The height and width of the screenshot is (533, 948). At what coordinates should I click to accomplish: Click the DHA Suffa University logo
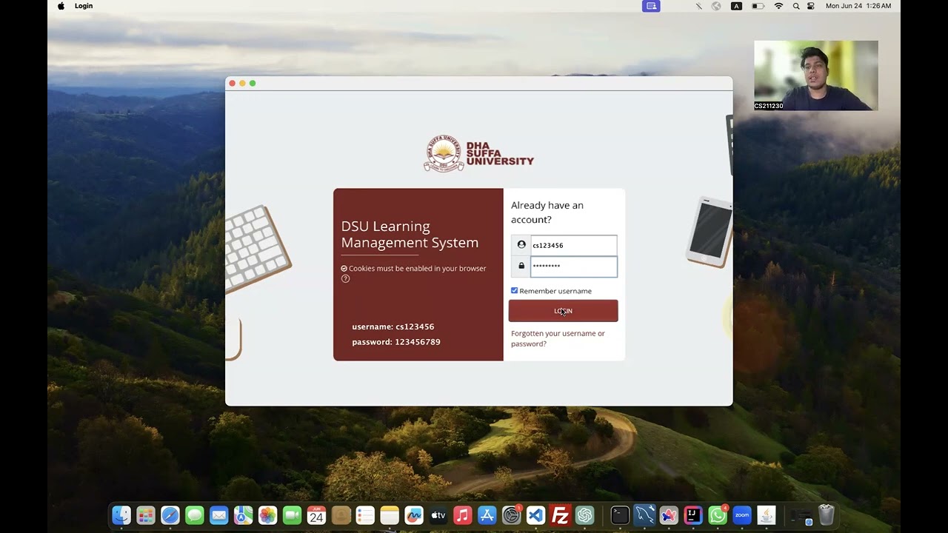click(479, 153)
